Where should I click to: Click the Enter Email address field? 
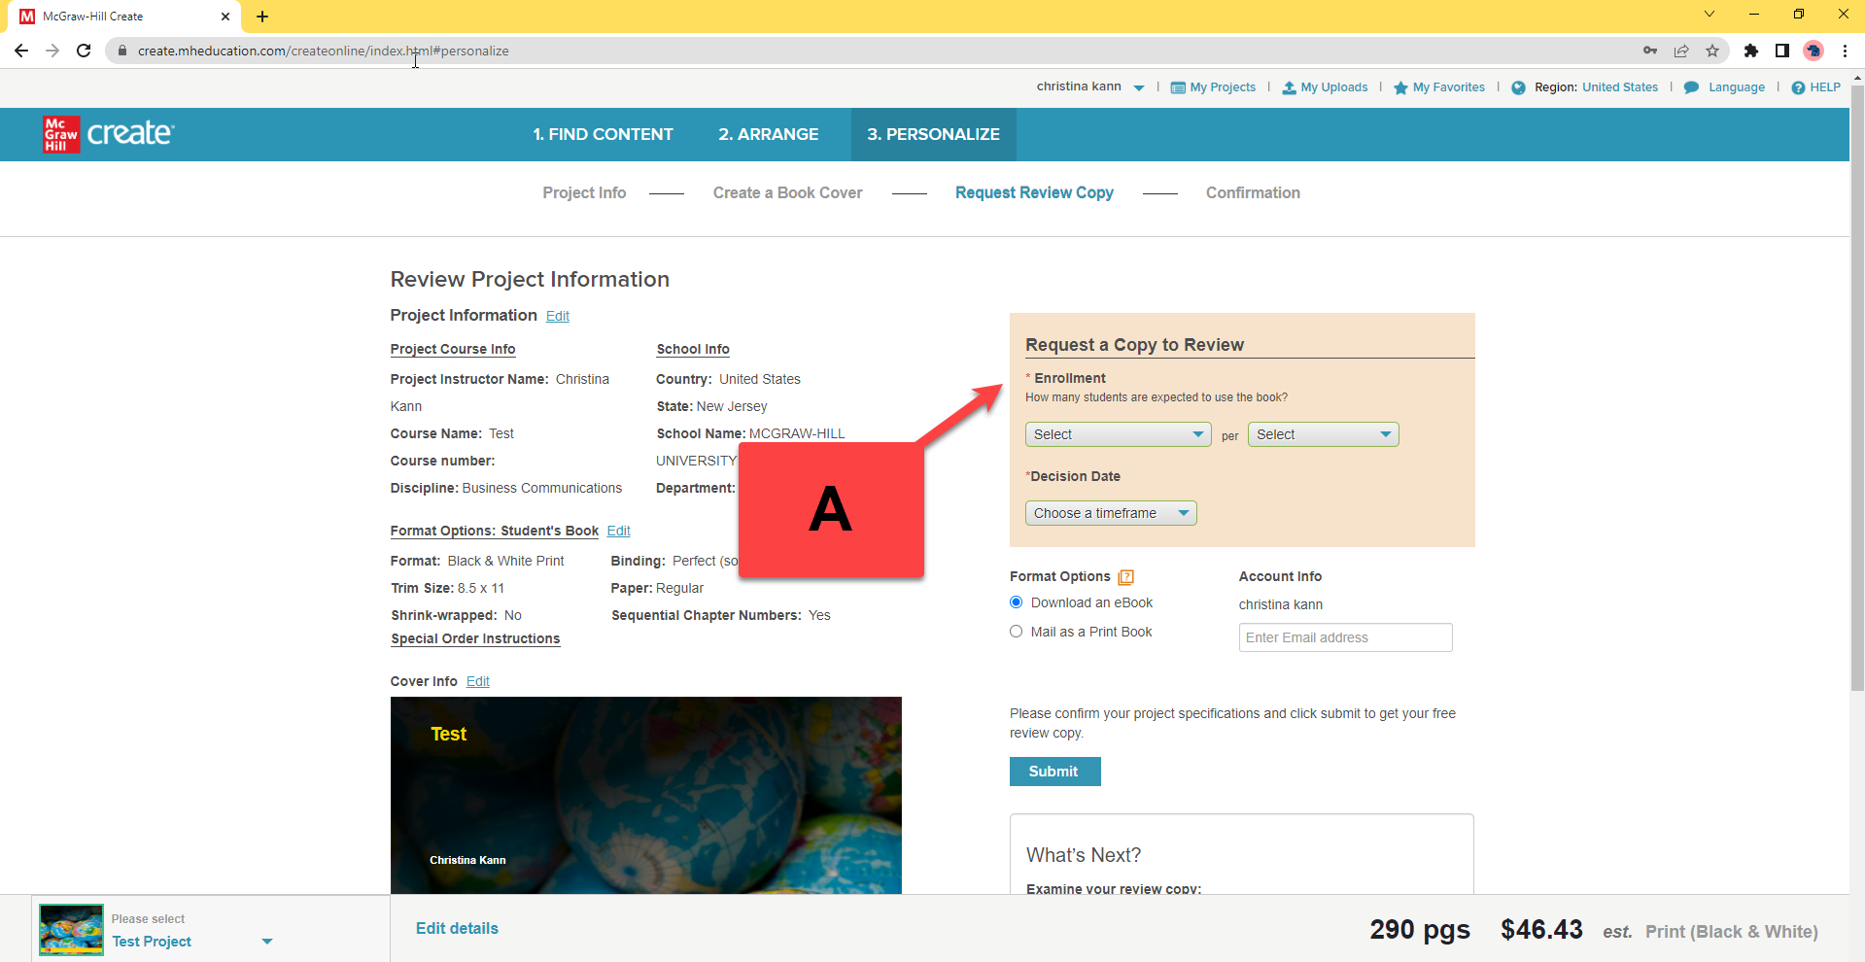point(1345,637)
